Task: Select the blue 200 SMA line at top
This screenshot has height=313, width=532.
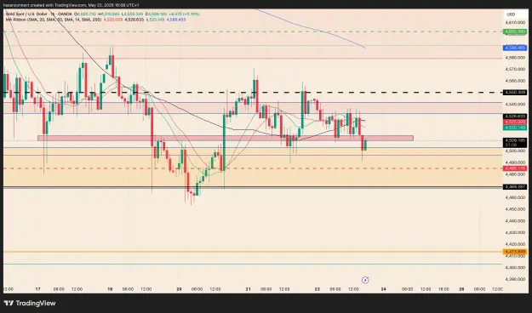Action: 311,28
